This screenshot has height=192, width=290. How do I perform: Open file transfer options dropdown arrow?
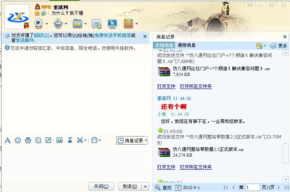tap(85, 24)
